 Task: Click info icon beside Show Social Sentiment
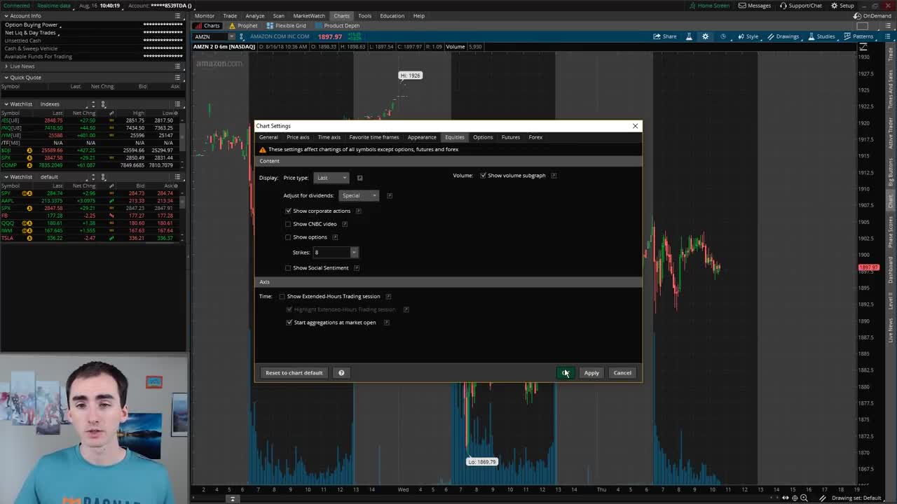pos(356,268)
